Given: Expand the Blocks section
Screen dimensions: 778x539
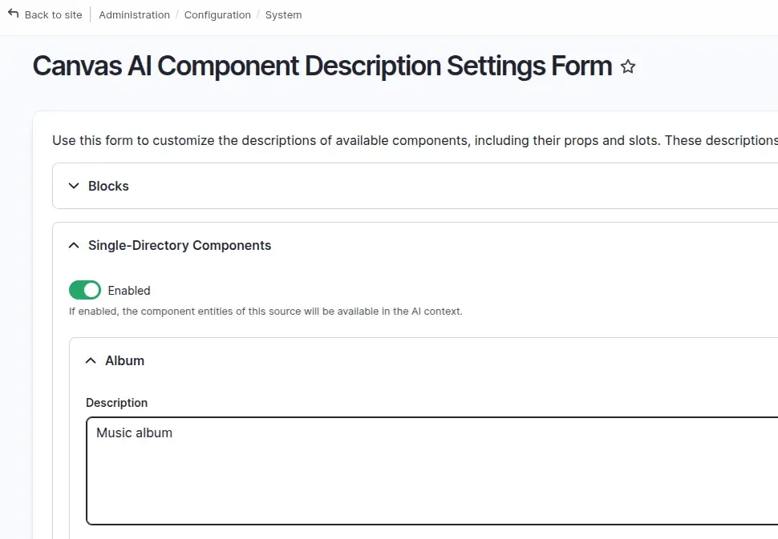Looking at the screenshot, I should point(108,186).
